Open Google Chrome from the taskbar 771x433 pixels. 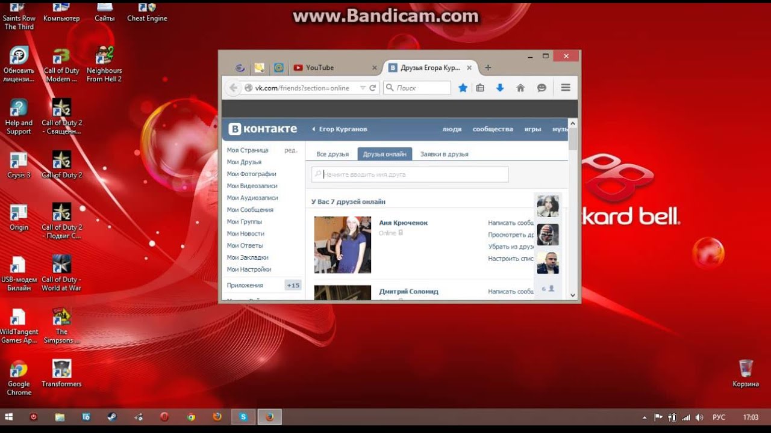click(x=191, y=417)
